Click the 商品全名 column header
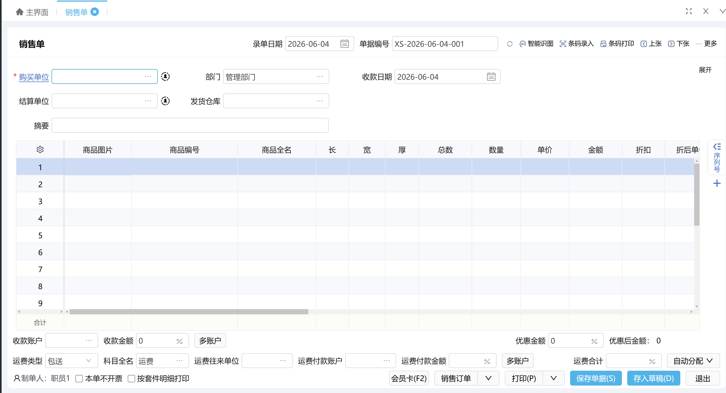 coord(276,150)
